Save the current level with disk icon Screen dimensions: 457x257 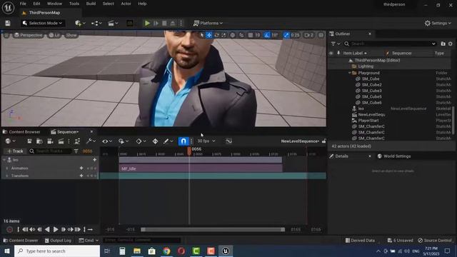(8, 23)
